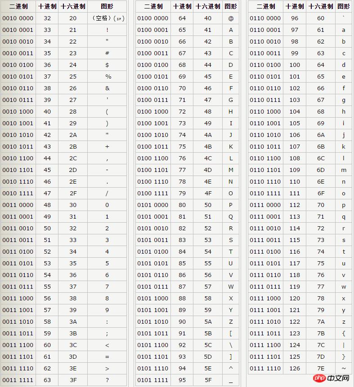Select the ampersand & character cell
This screenshot has width=354, height=387.
click(x=107, y=88)
